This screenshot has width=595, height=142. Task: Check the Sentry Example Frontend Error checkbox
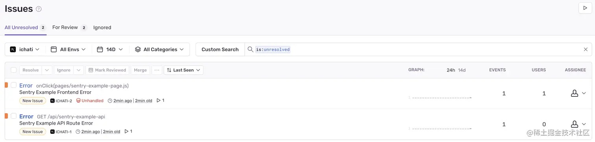coord(14,85)
